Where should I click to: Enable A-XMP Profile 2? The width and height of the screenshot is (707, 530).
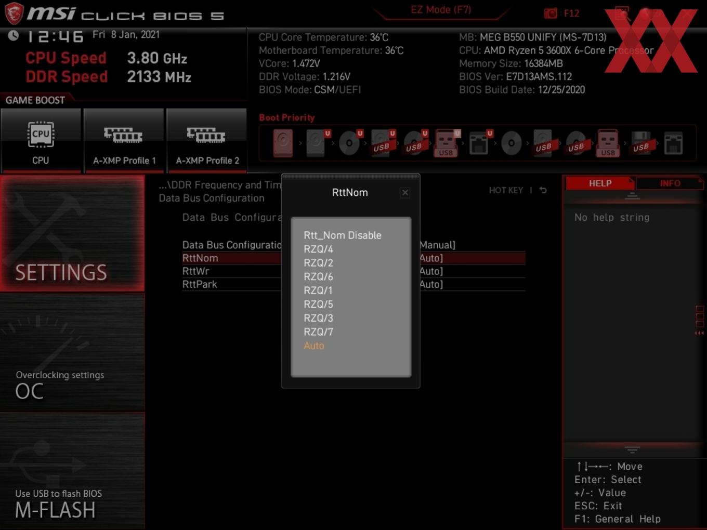point(207,140)
